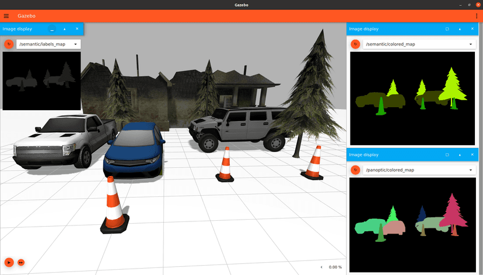Expand the real time factor arrow

[321, 267]
